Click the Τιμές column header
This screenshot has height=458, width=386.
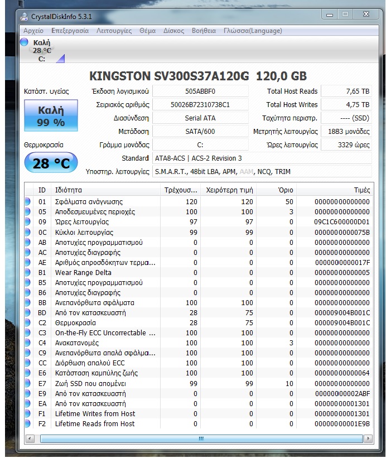point(334,190)
